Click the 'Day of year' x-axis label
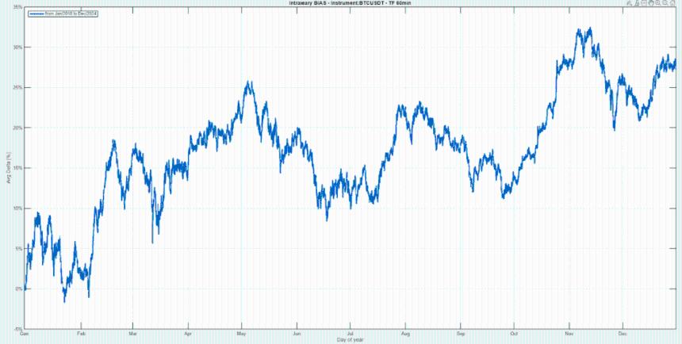The image size is (682, 344). (x=351, y=340)
